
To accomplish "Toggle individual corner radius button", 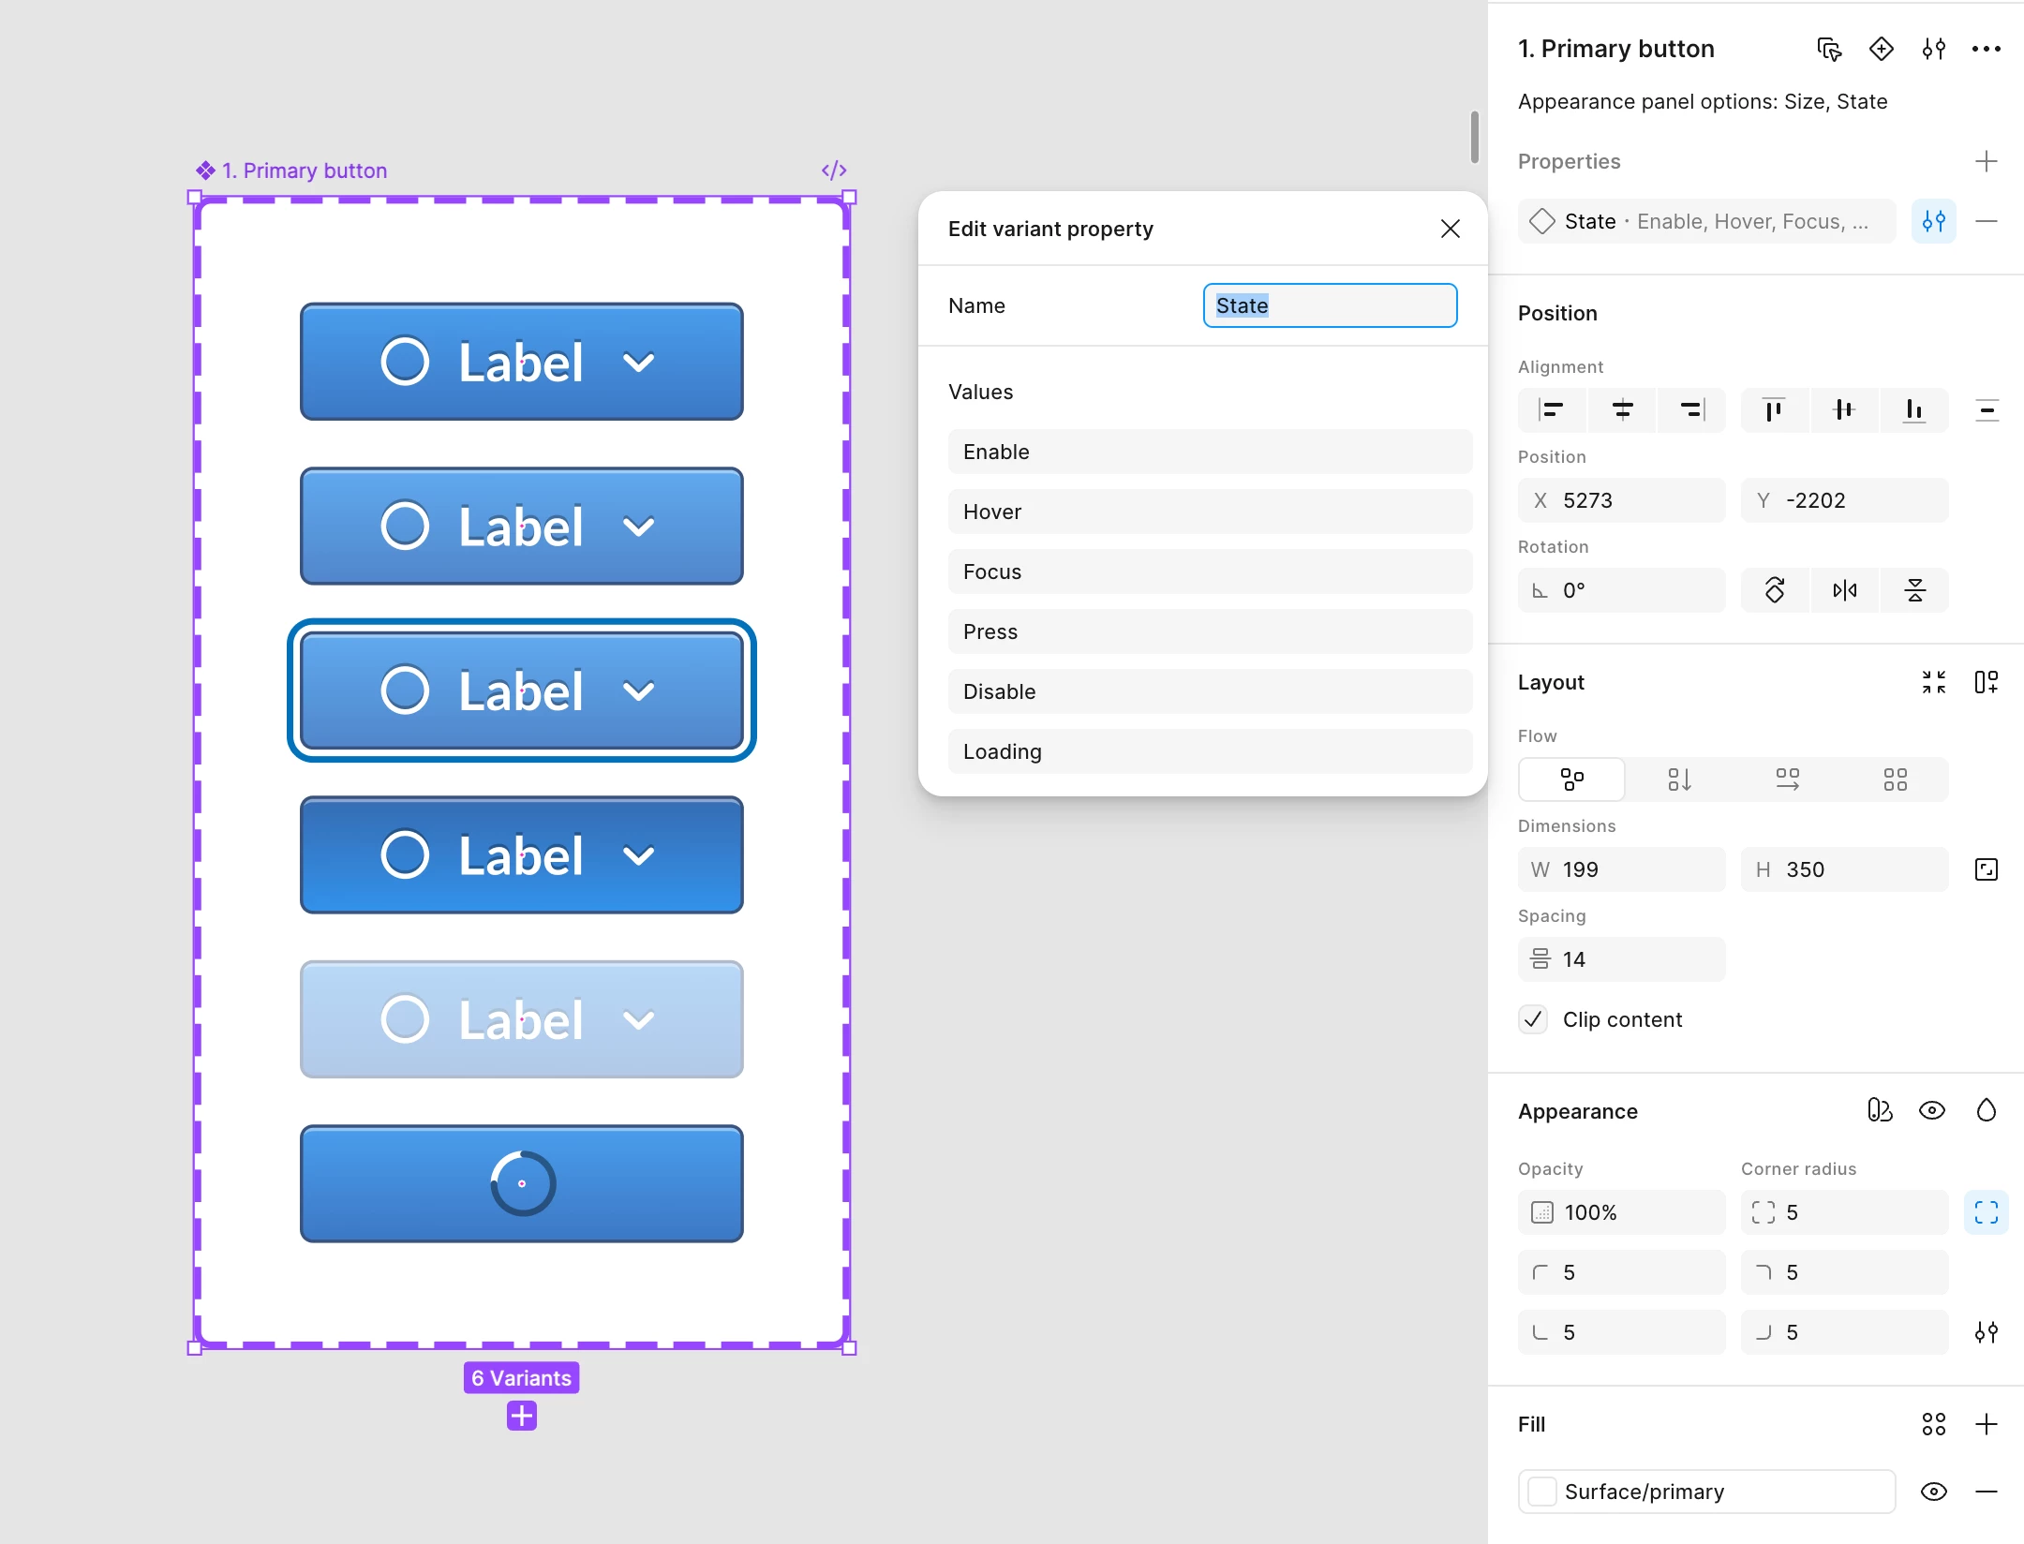I will [x=1986, y=1212].
